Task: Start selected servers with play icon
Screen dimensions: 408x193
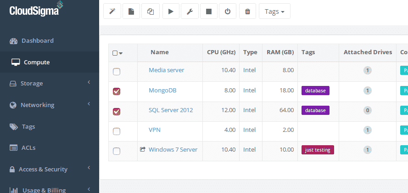Action: tap(171, 11)
